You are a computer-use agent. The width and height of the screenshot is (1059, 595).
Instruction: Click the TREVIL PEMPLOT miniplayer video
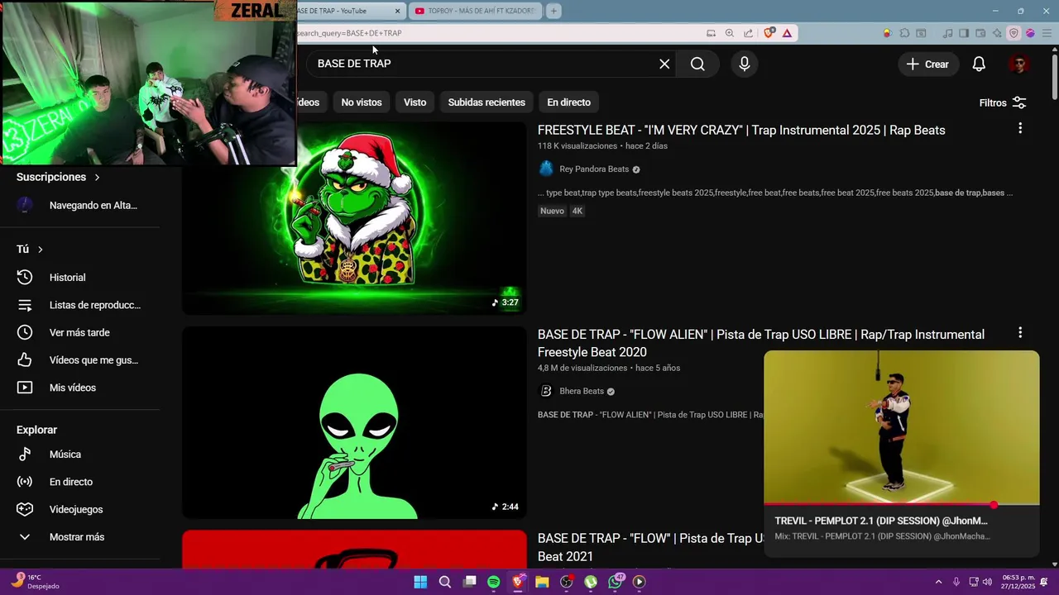(901, 426)
